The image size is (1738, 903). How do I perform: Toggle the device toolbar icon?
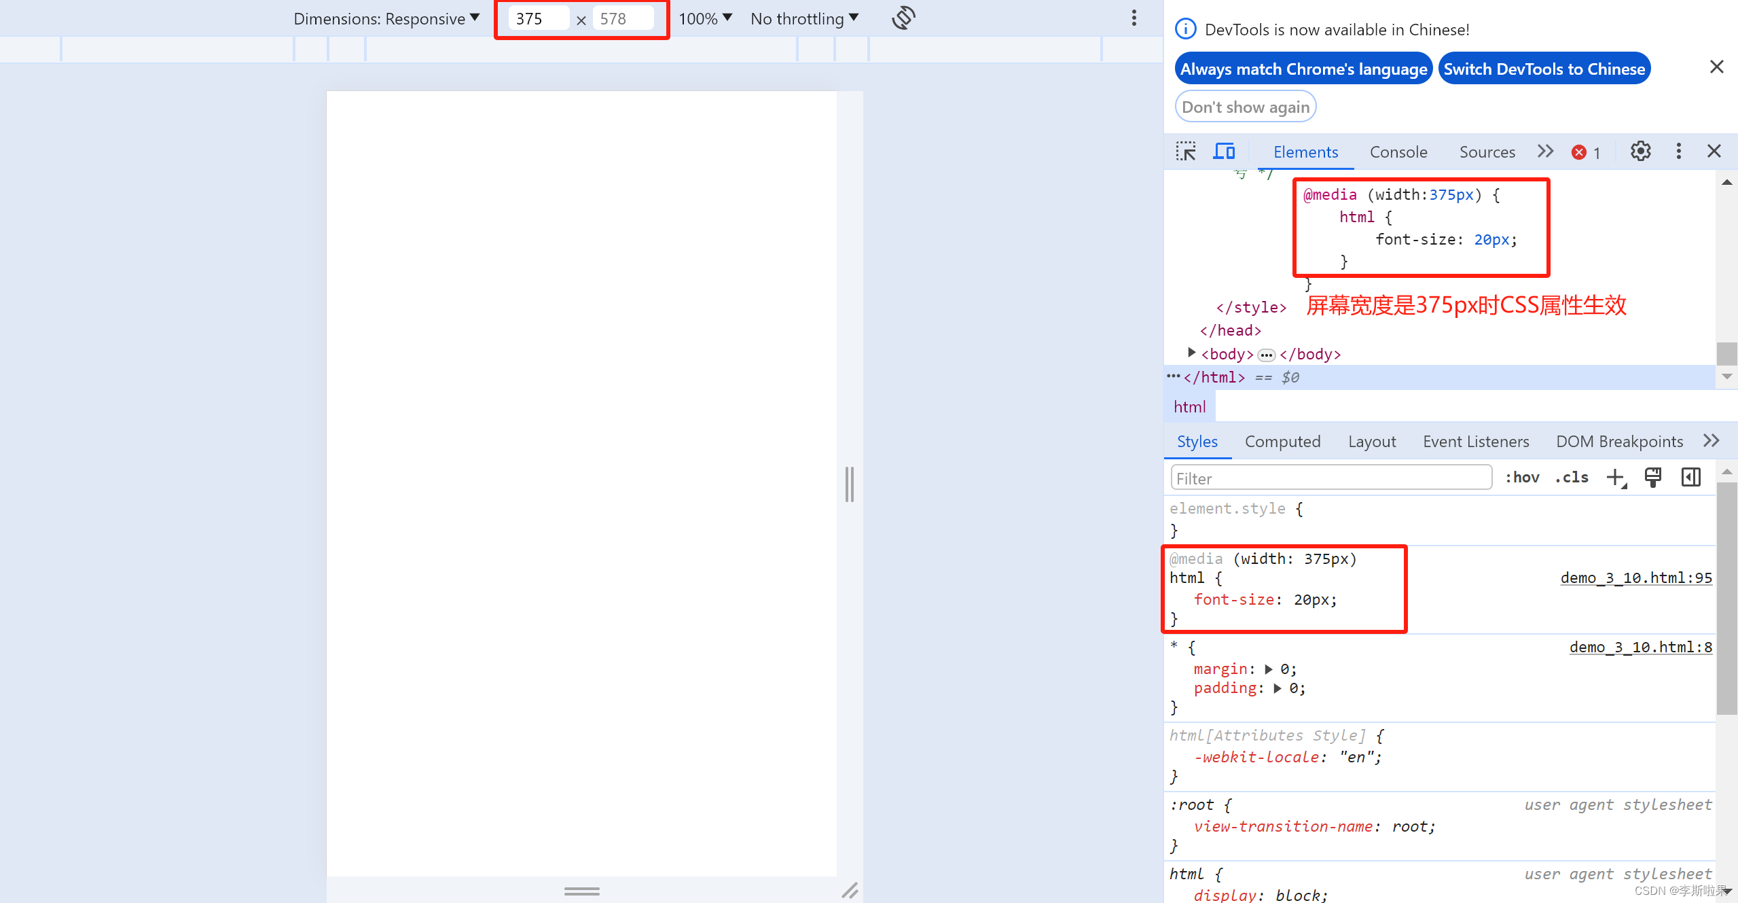coord(1224,151)
